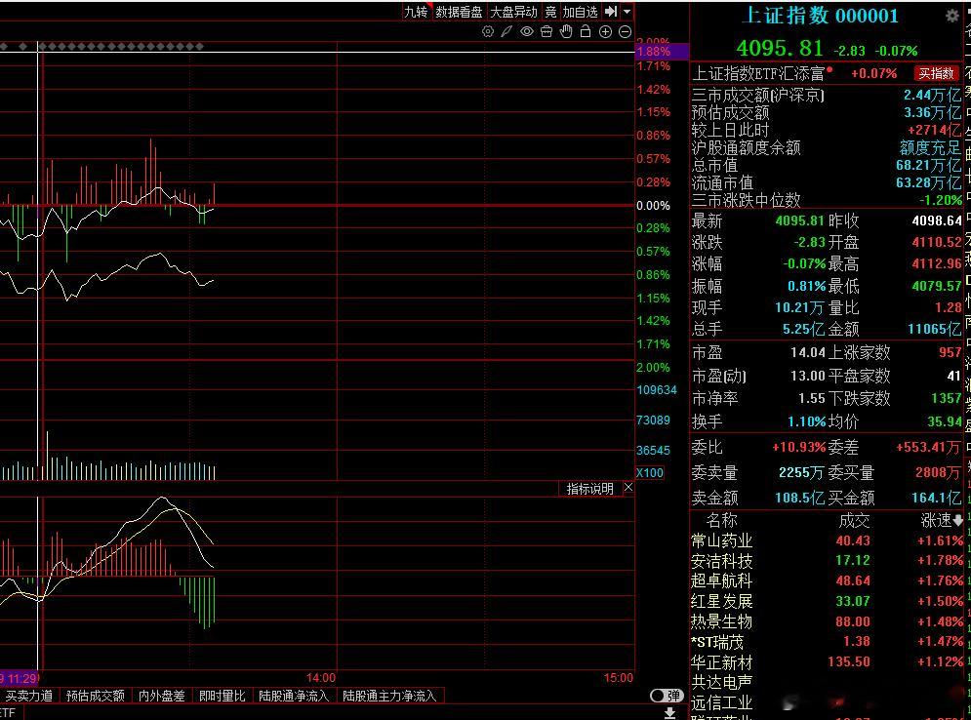This screenshot has width=971, height=720.
Task: Click the 14:00 time axis label
Action: pyautogui.click(x=321, y=678)
